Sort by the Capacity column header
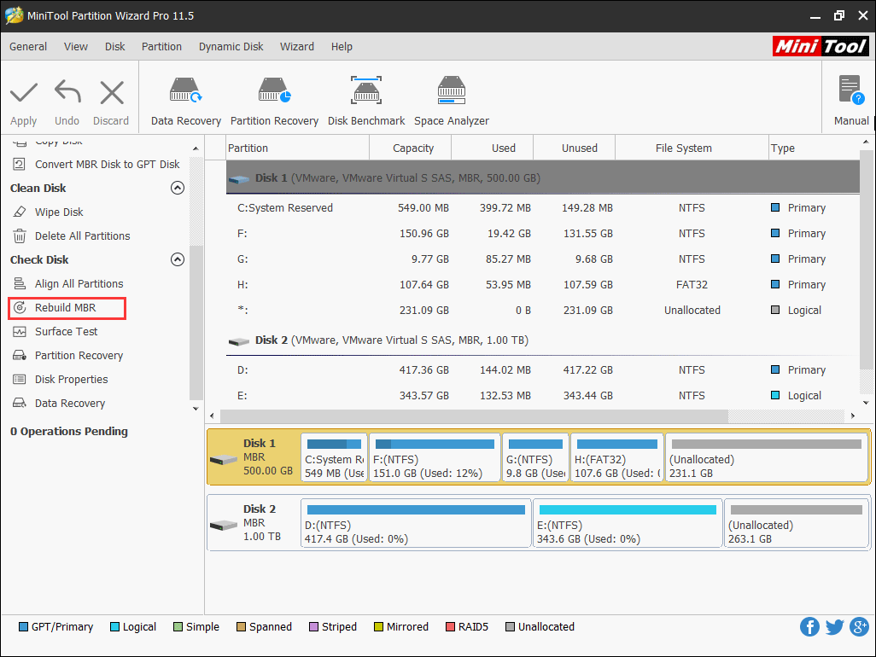Image resolution: width=876 pixels, height=657 pixels. 411,148
